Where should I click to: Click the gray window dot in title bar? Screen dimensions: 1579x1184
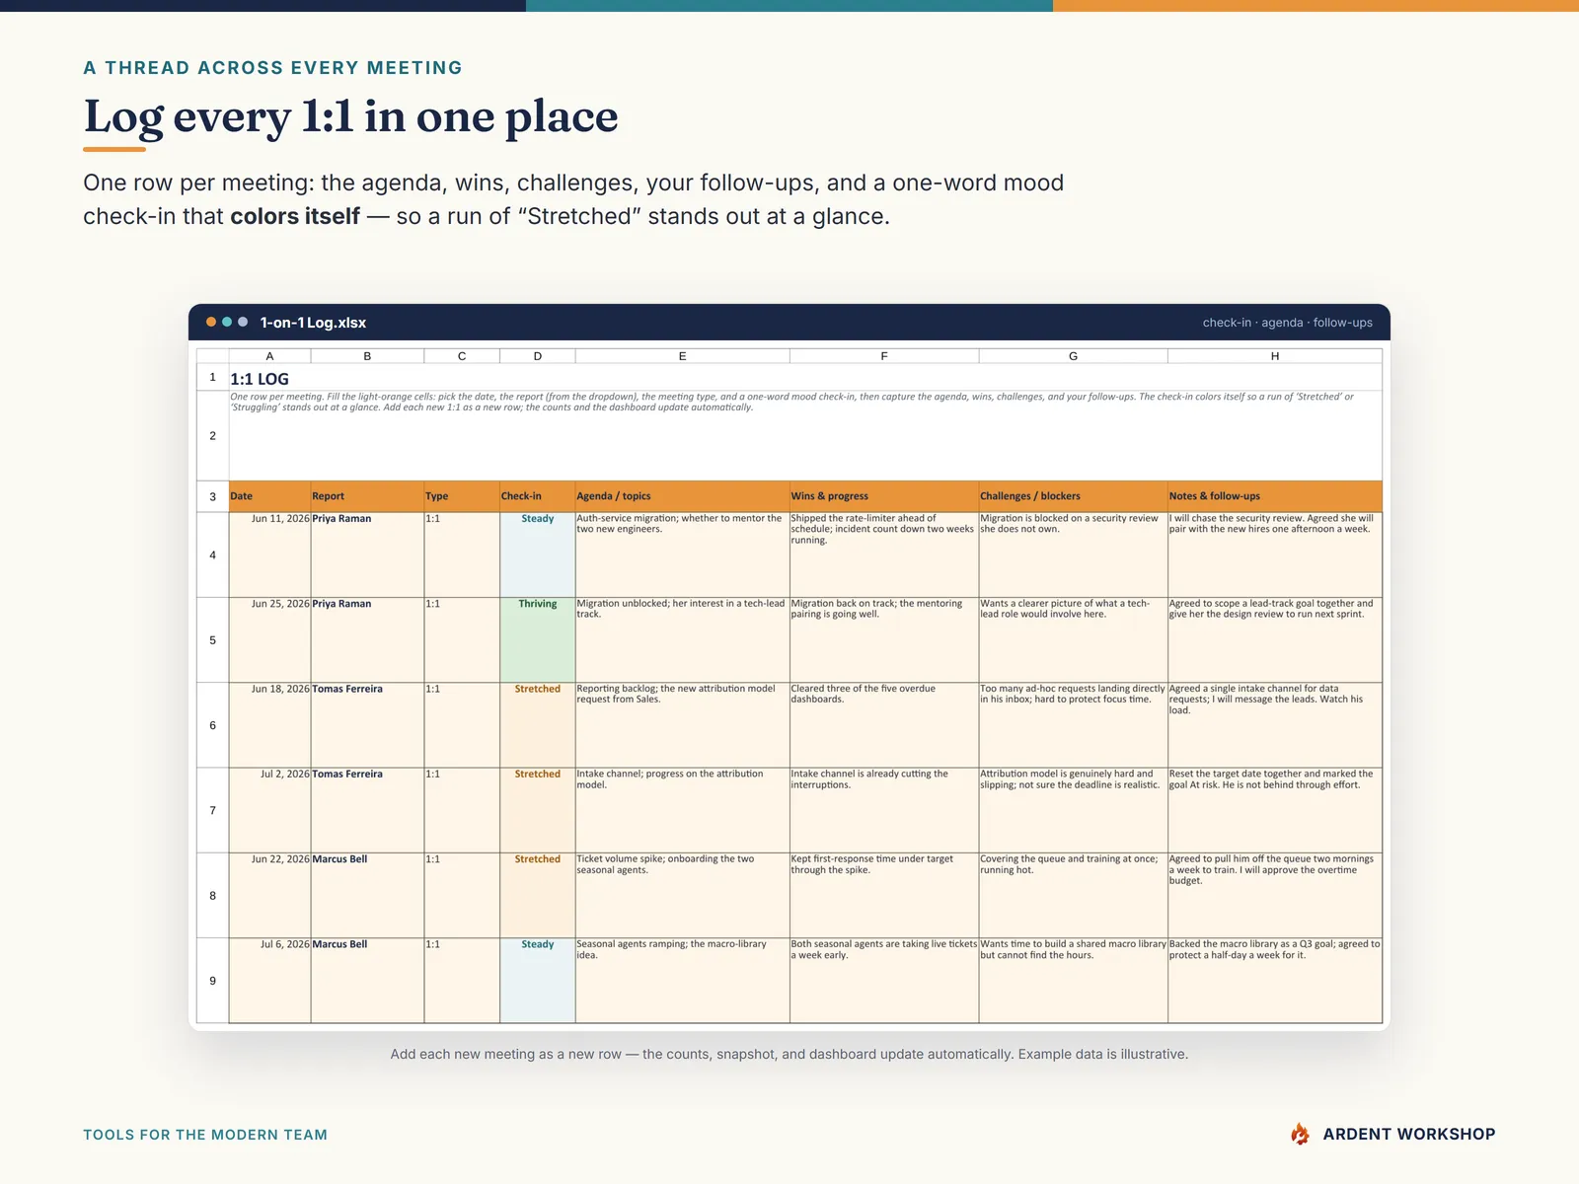[x=243, y=322]
